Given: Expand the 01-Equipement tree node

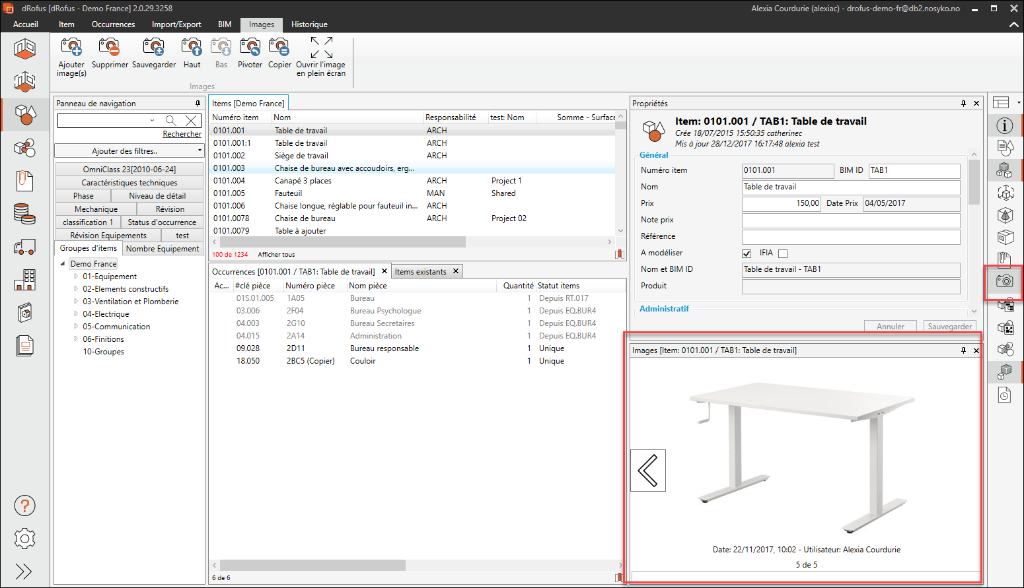Looking at the screenshot, I should pos(76,277).
